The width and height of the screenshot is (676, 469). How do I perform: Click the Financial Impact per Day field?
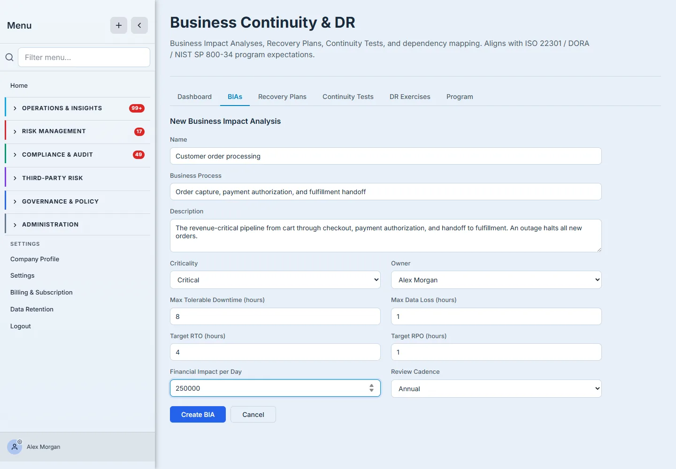pyautogui.click(x=275, y=388)
